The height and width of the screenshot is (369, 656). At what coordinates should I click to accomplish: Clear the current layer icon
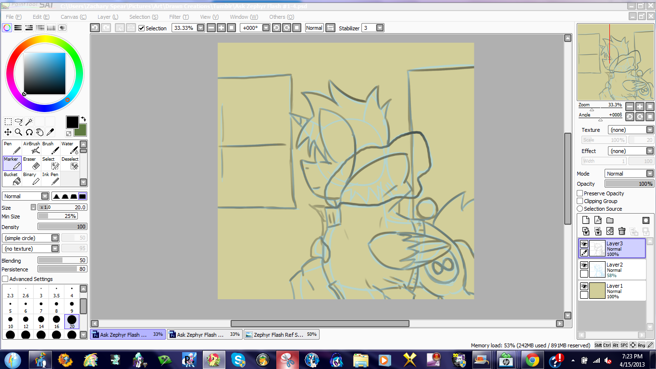(610, 231)
